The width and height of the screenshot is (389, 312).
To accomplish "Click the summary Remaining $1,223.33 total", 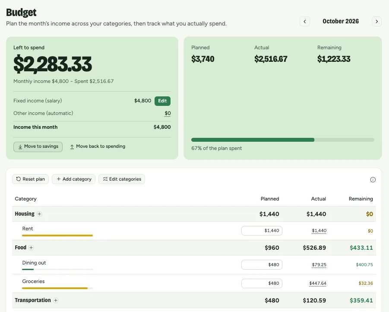I will click(x=334, y=59).
